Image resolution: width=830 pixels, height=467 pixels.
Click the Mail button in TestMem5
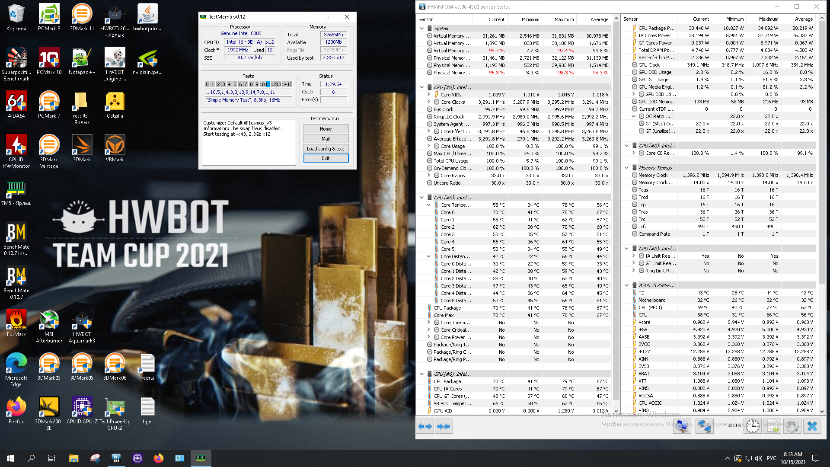(326, 139)
